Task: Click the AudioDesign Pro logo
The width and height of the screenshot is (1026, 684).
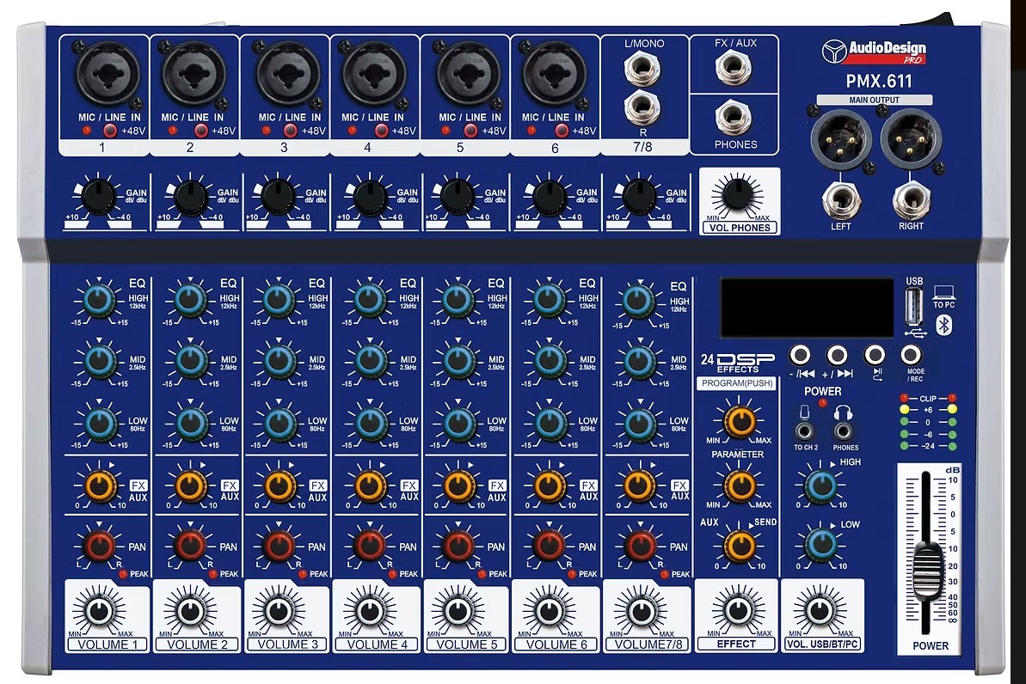Action: click(x=874, y=52)
